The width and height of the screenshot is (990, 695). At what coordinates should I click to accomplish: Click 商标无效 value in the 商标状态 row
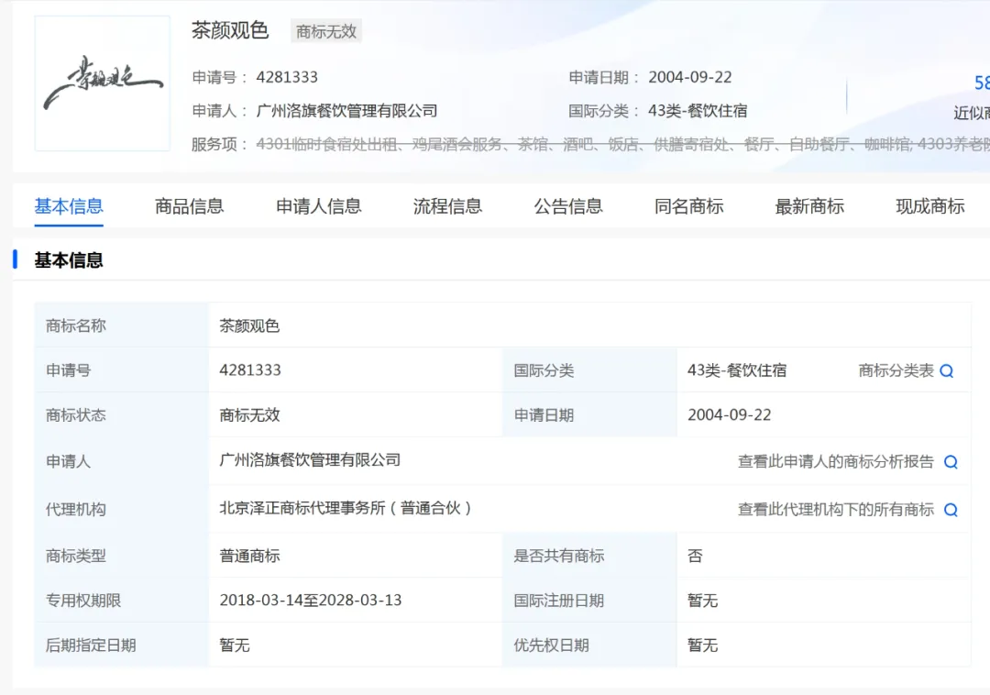click(249, 415)
